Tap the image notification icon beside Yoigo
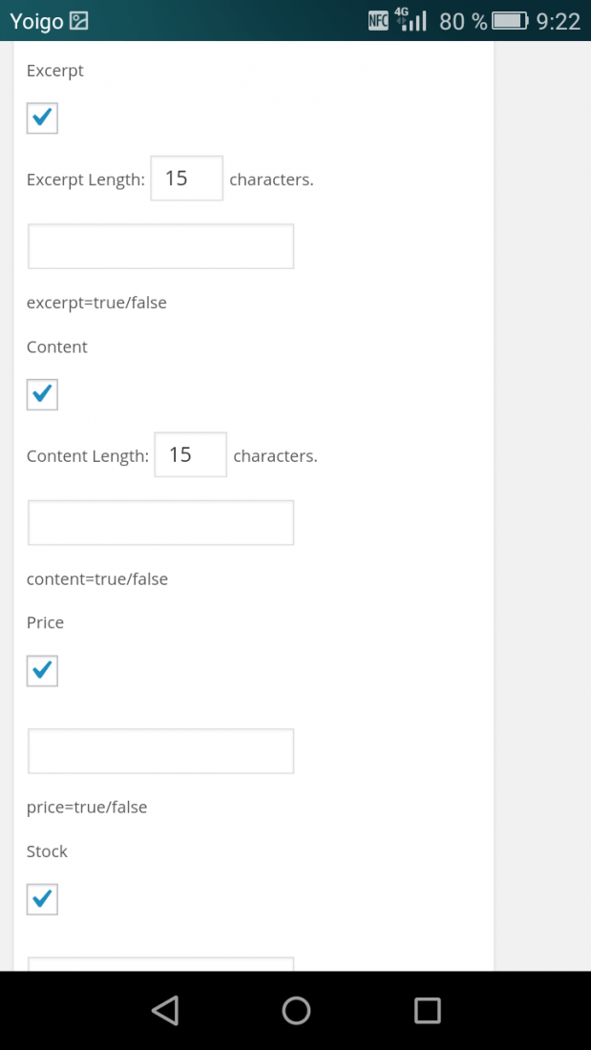Viewport: 591px width, 1050px height. 79,21
